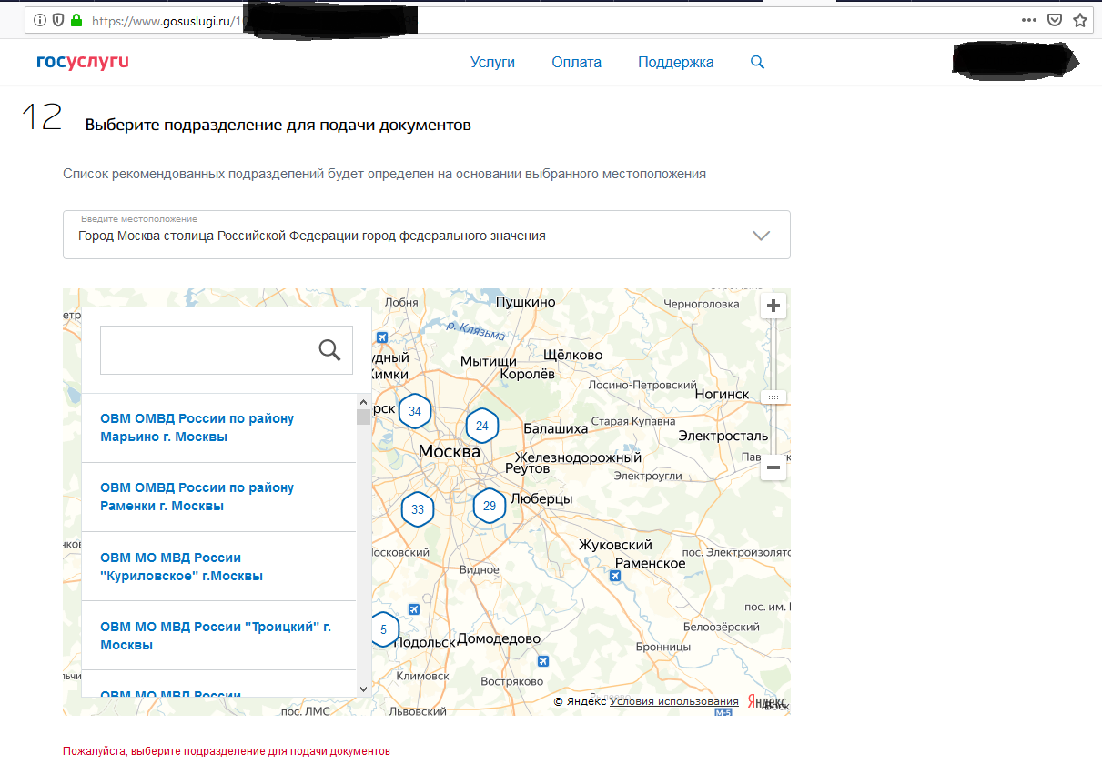Click the map cluster marker 24
This screenshot has height=784, width=1102.
[x=481, y=426]
